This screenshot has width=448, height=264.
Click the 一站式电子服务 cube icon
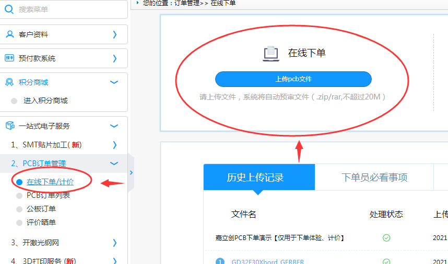(x=9, y=126)
